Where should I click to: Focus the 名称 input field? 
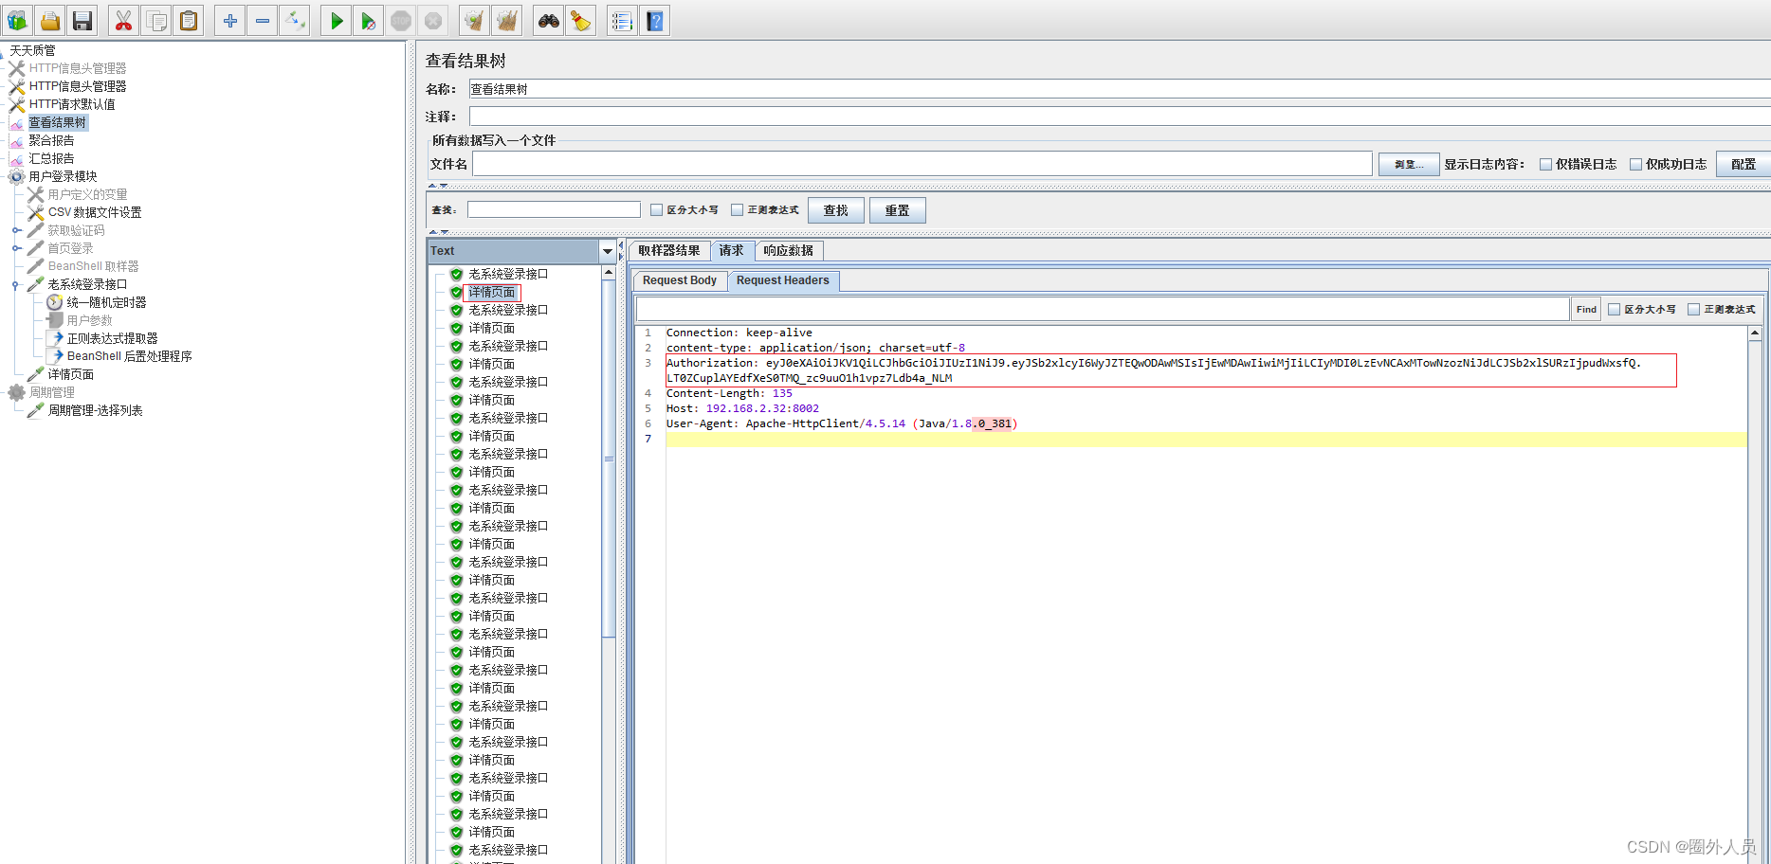point(1120,89)
